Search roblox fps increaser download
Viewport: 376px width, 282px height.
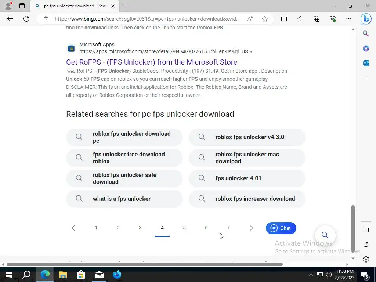click(x=247, y=199)
